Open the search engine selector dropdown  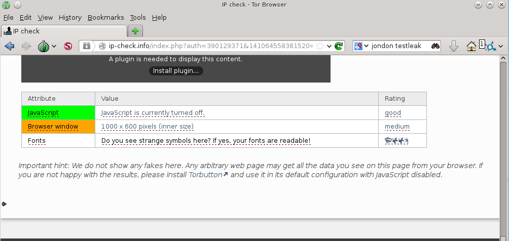point(361,46)
